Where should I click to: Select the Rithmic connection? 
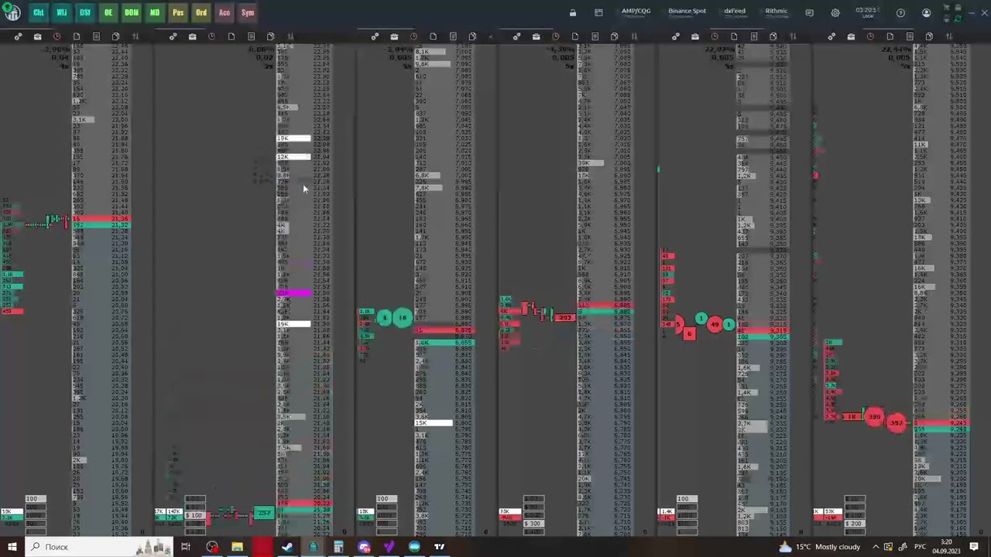[x=776, y=12]
